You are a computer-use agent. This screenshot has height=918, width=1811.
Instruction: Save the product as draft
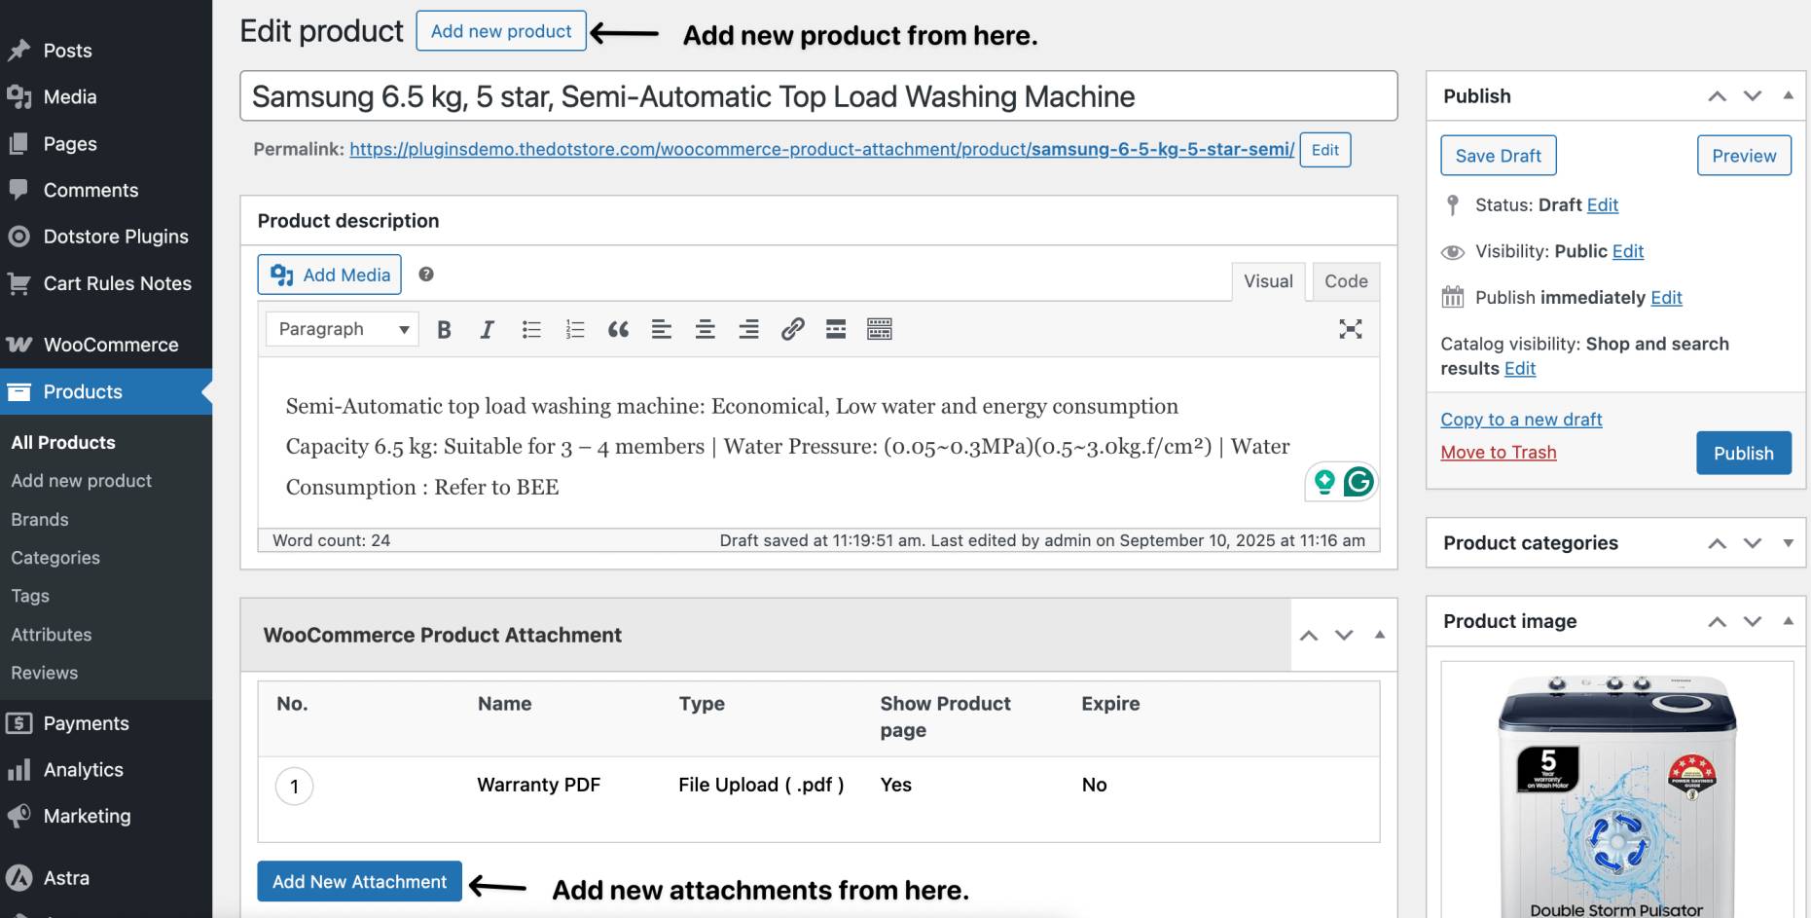click(1498, 156)
